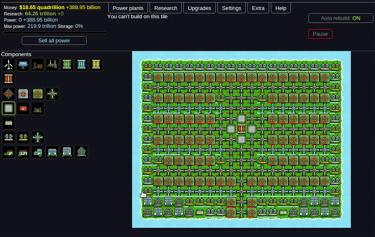Screen dimensions: 375x237
Task: Click the Max power 219.9 trillion value
Action: (42, 26)
